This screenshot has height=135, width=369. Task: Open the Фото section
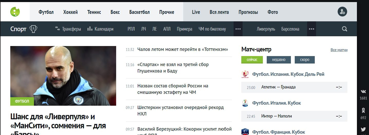[x=273, y=12]
